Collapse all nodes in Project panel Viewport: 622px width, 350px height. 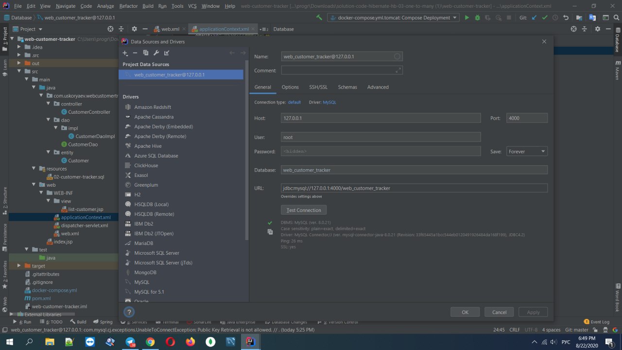click(x=121, y=29)
